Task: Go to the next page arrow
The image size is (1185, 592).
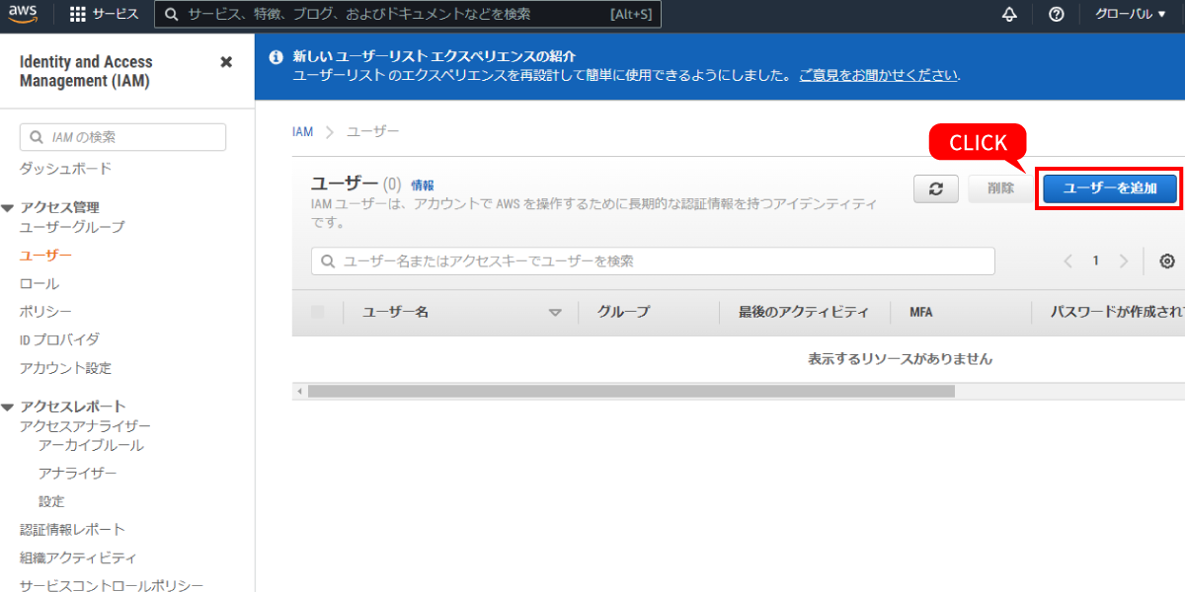Action: pos(1123,261)
